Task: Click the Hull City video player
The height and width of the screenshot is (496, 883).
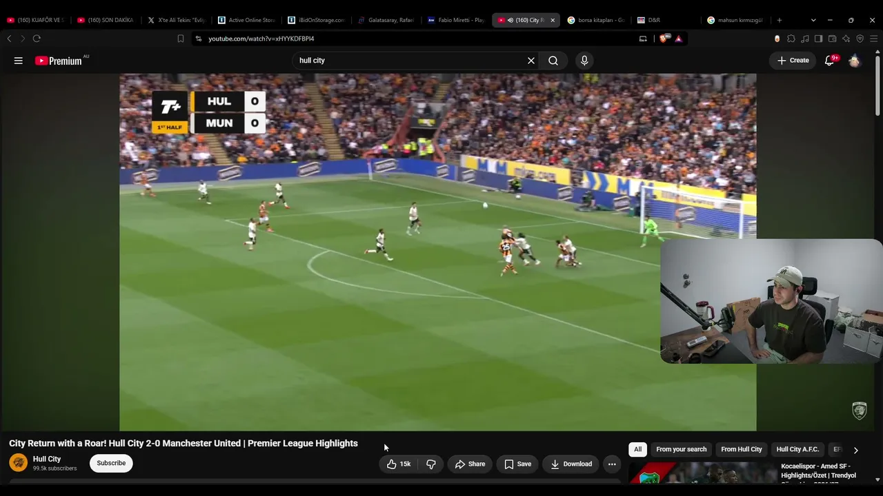Action: pyautogui.click(x=438, y=252)
